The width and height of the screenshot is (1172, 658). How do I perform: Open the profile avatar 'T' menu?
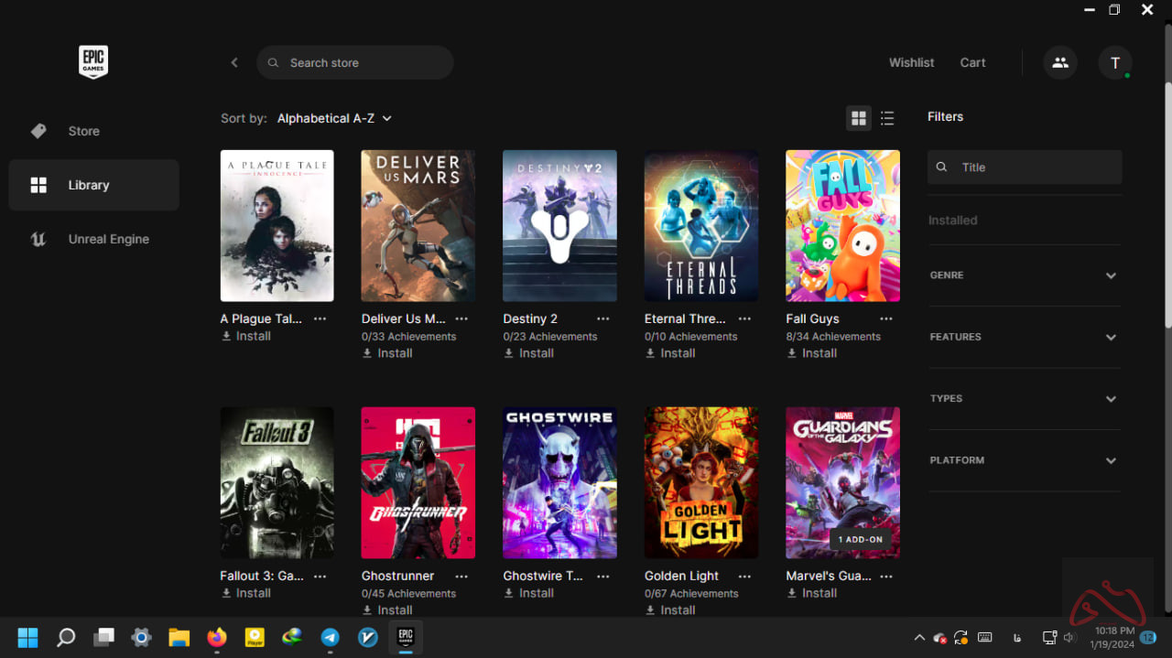click(x=1114, y=62)
